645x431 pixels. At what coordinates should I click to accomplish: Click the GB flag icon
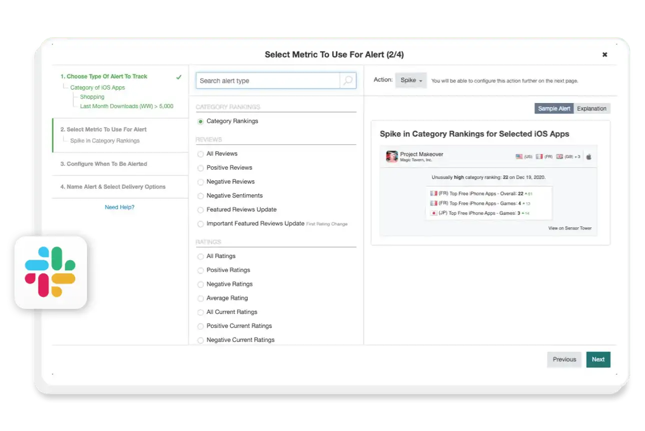(559, 156)
